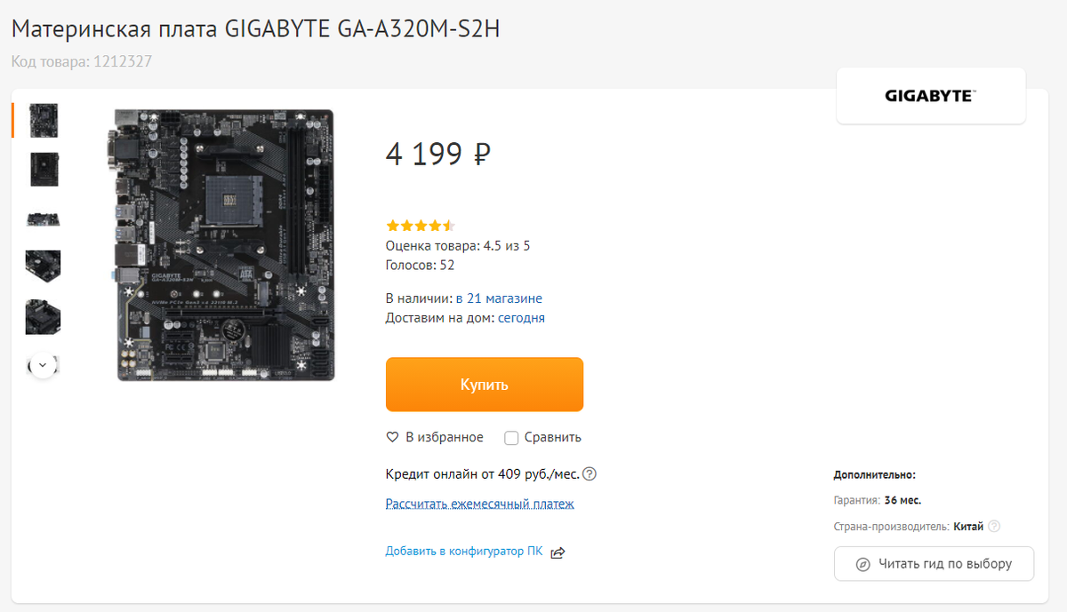Open the в 21 магазине availability link
The image size is (1067, 612).
(499, 298)
